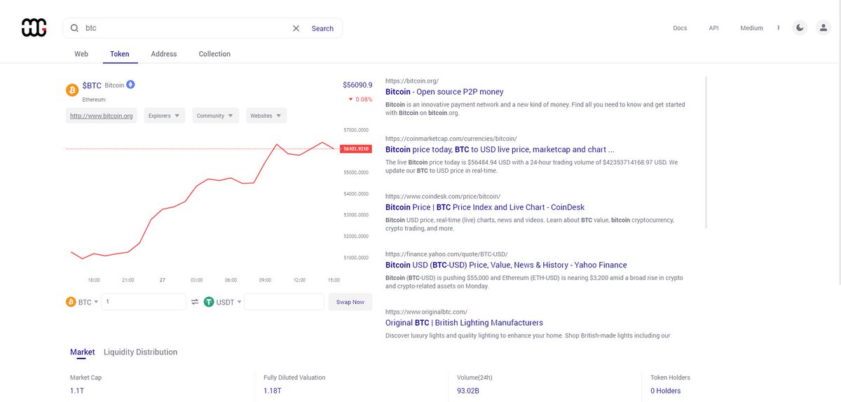The width and height of the screenshot is (841, 402).
Task: Click the Volume(24h) value 93.02B
Action: tap(467, 391)
